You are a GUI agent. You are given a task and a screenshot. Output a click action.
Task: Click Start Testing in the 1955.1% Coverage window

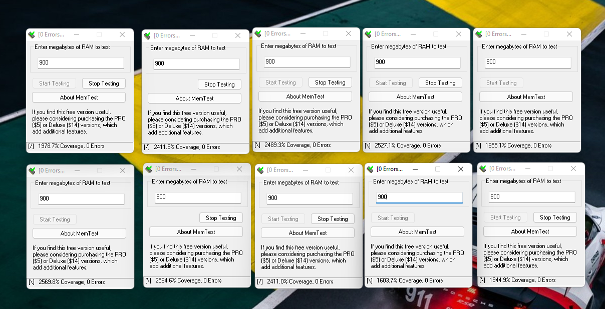click(501, 83)
